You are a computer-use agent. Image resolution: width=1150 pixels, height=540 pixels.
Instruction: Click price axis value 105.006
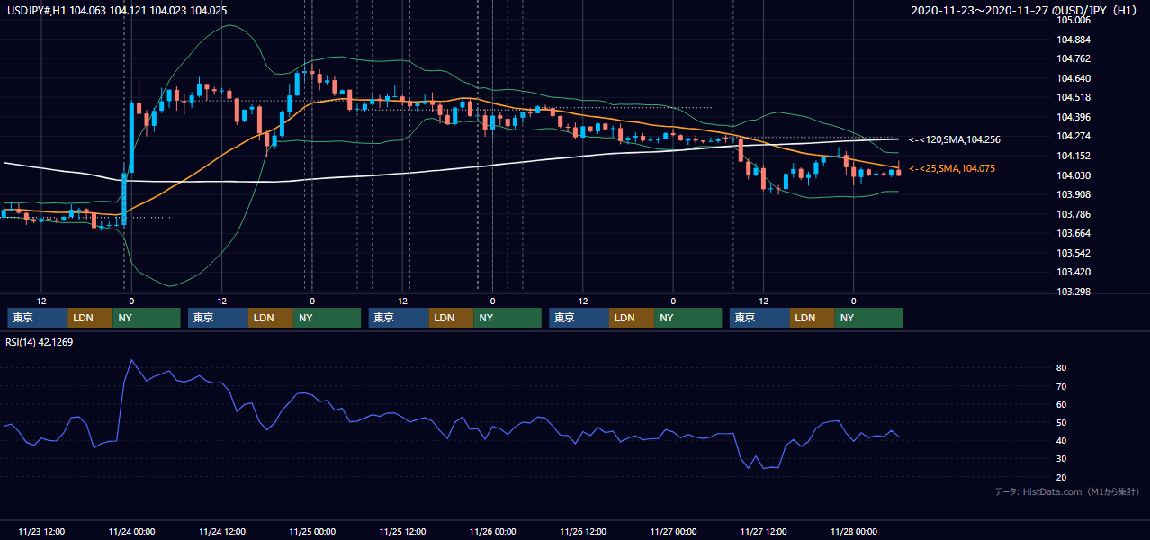1074,20
